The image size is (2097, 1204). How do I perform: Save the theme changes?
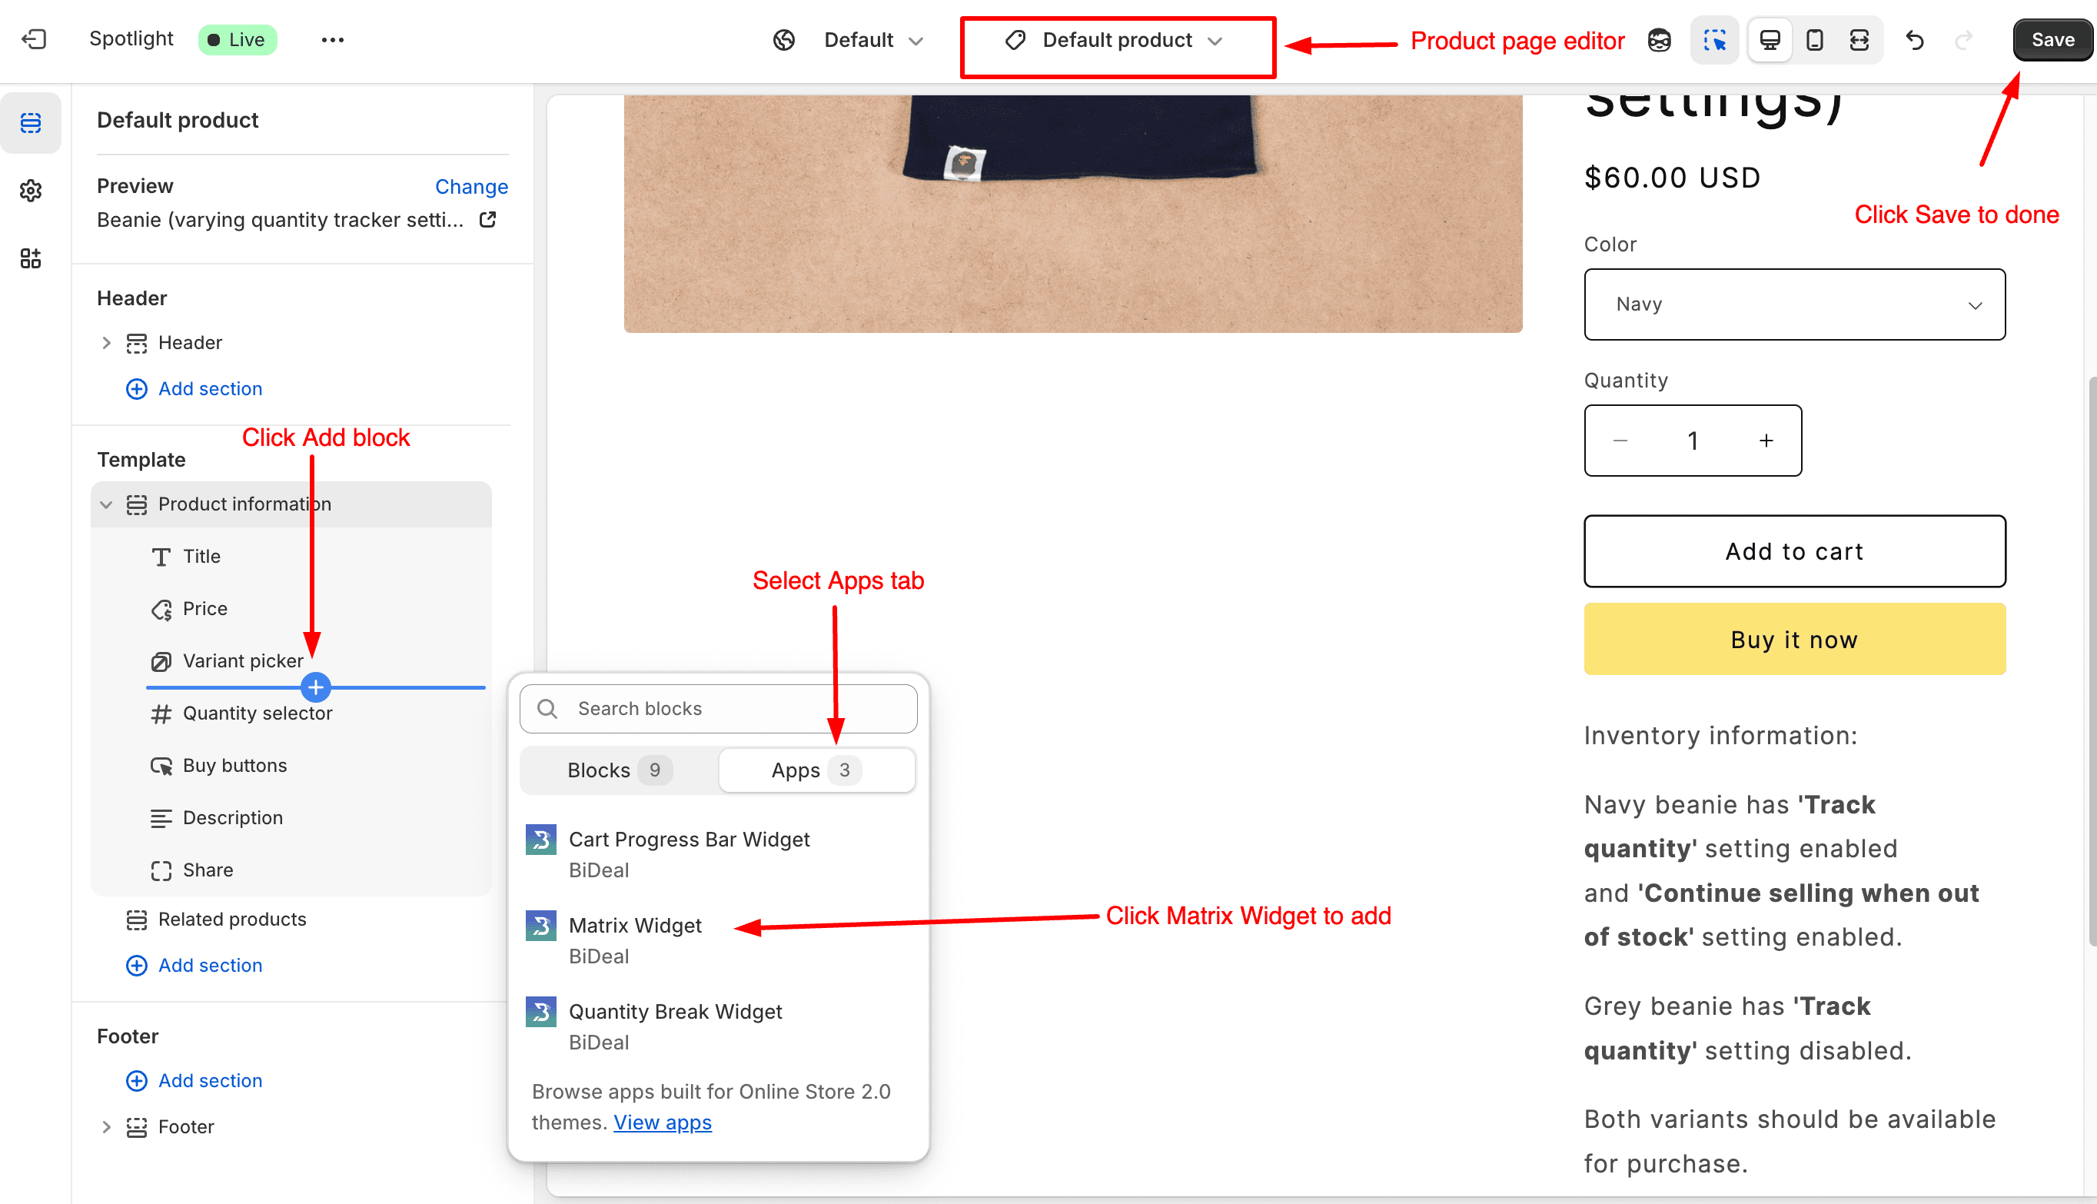(x=2053, y=40)
